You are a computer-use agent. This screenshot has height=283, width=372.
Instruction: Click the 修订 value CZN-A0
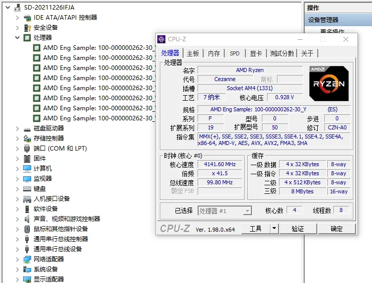coord(337,127)
